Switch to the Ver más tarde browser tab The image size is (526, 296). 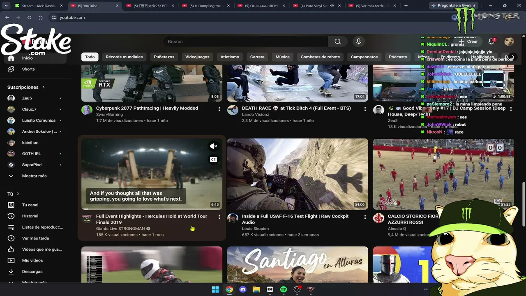pyautogui.click(x=371, y=6)
